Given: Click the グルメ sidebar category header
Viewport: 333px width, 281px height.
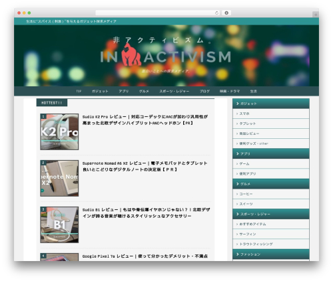Looking at the screenshot, I should click(271, 184).
